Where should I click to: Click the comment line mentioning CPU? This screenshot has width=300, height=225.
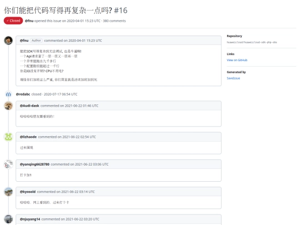[x=42, y=71]
